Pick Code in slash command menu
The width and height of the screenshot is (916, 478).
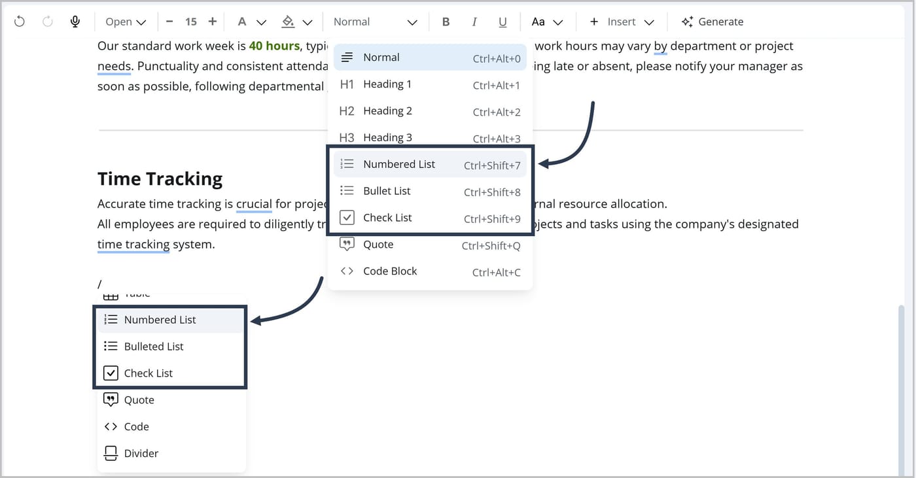(x=171, y=427)
